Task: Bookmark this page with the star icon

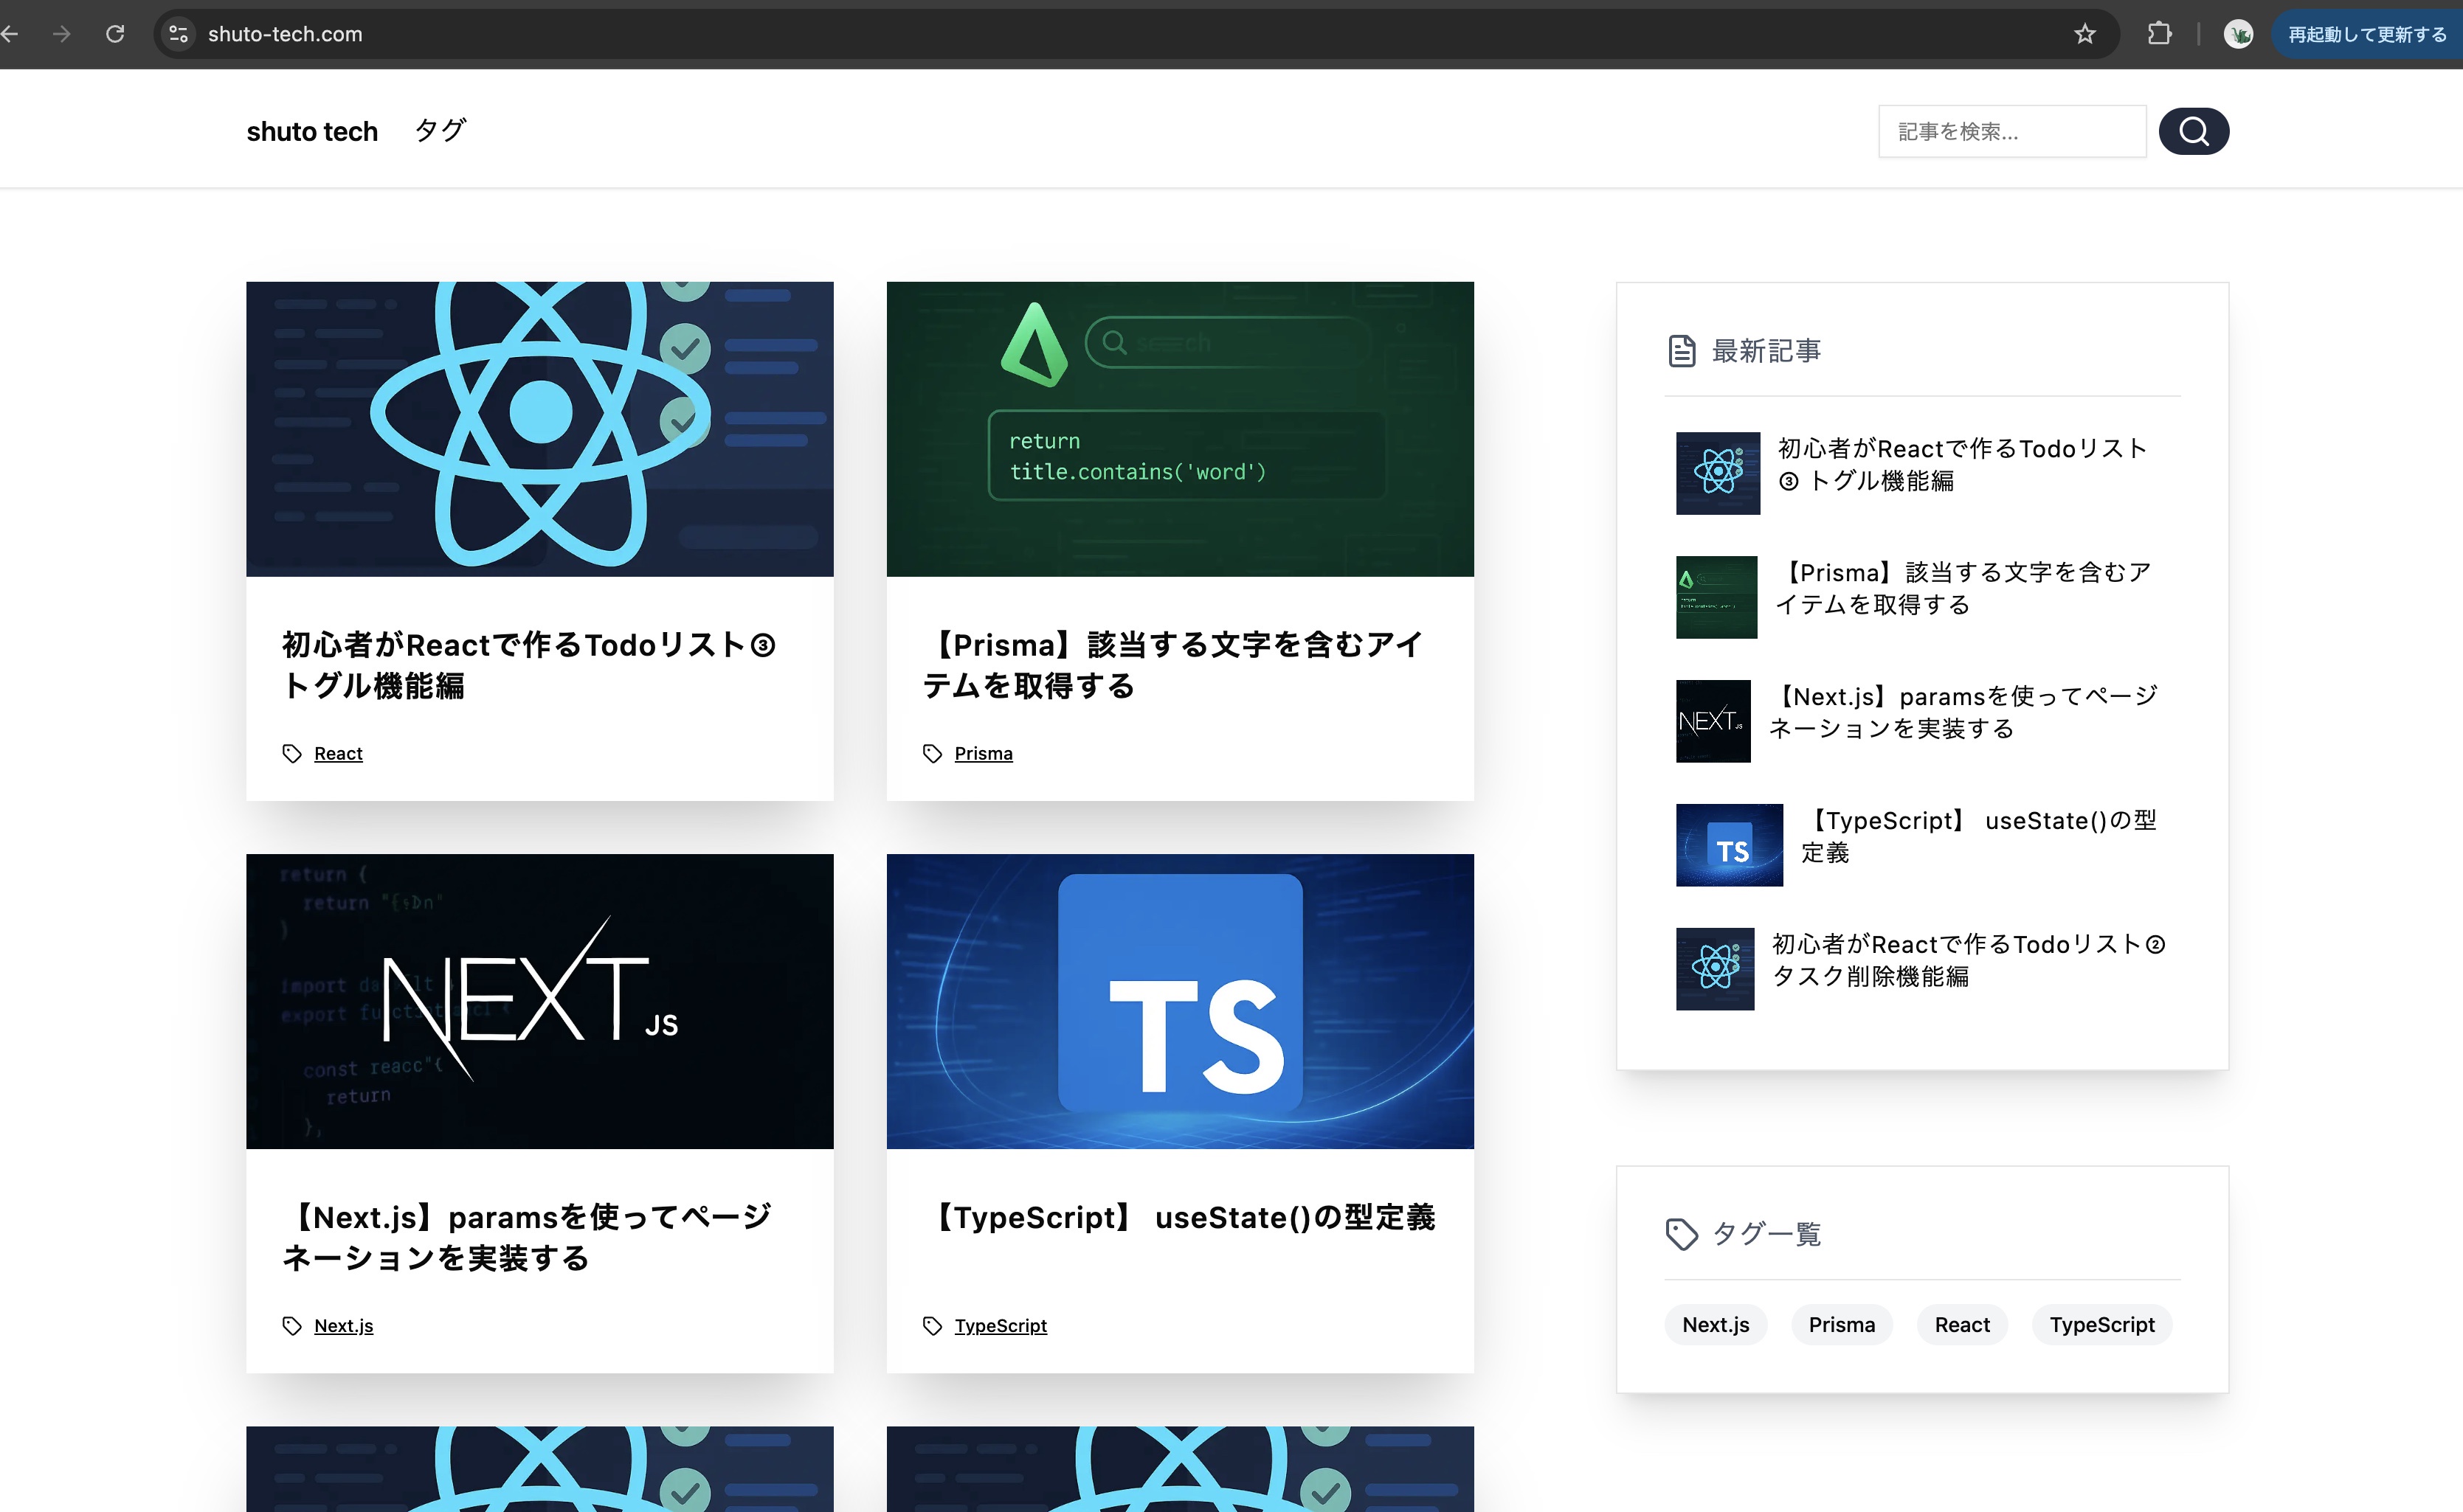Action: 2085,34
